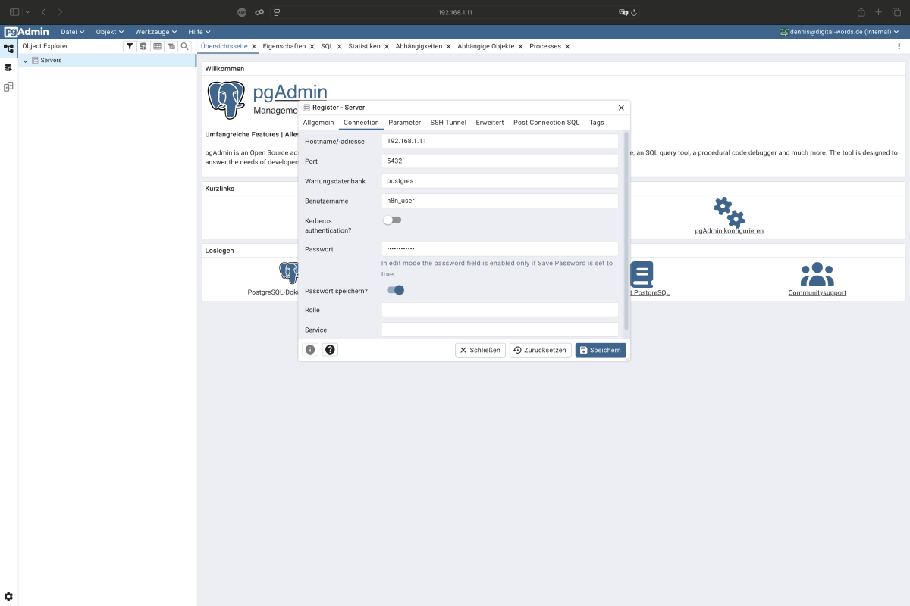Click the Wartungsdatenbank input field
The width and height of the screenshot is (910, 606).
point(500,181)
